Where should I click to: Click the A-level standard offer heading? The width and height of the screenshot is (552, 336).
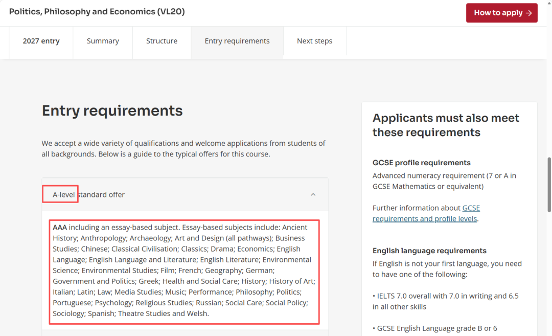[89, 194]
